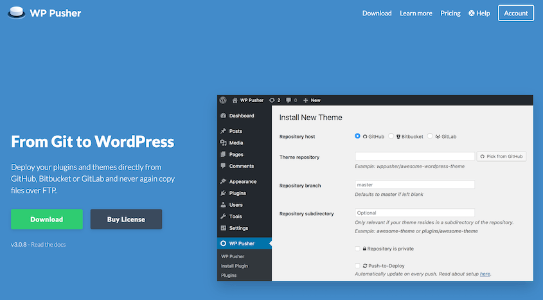Screen dimensions: 543x300
Task: Click the Settings icon in sidebar
Action: pyautogui.click(x=224, y=228)
